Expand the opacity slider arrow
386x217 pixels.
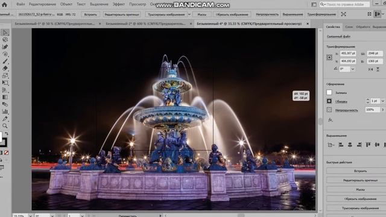point(383,110)
